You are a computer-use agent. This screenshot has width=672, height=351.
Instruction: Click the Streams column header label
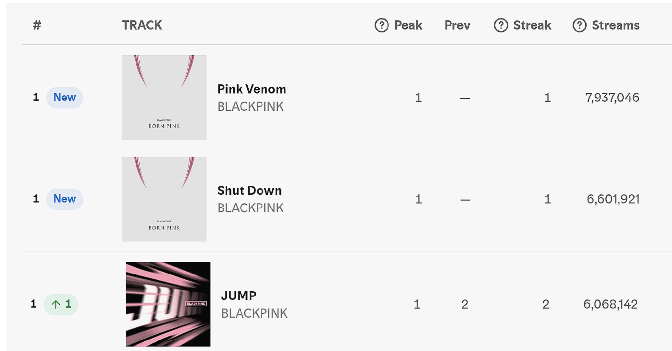tap(615, 25)
